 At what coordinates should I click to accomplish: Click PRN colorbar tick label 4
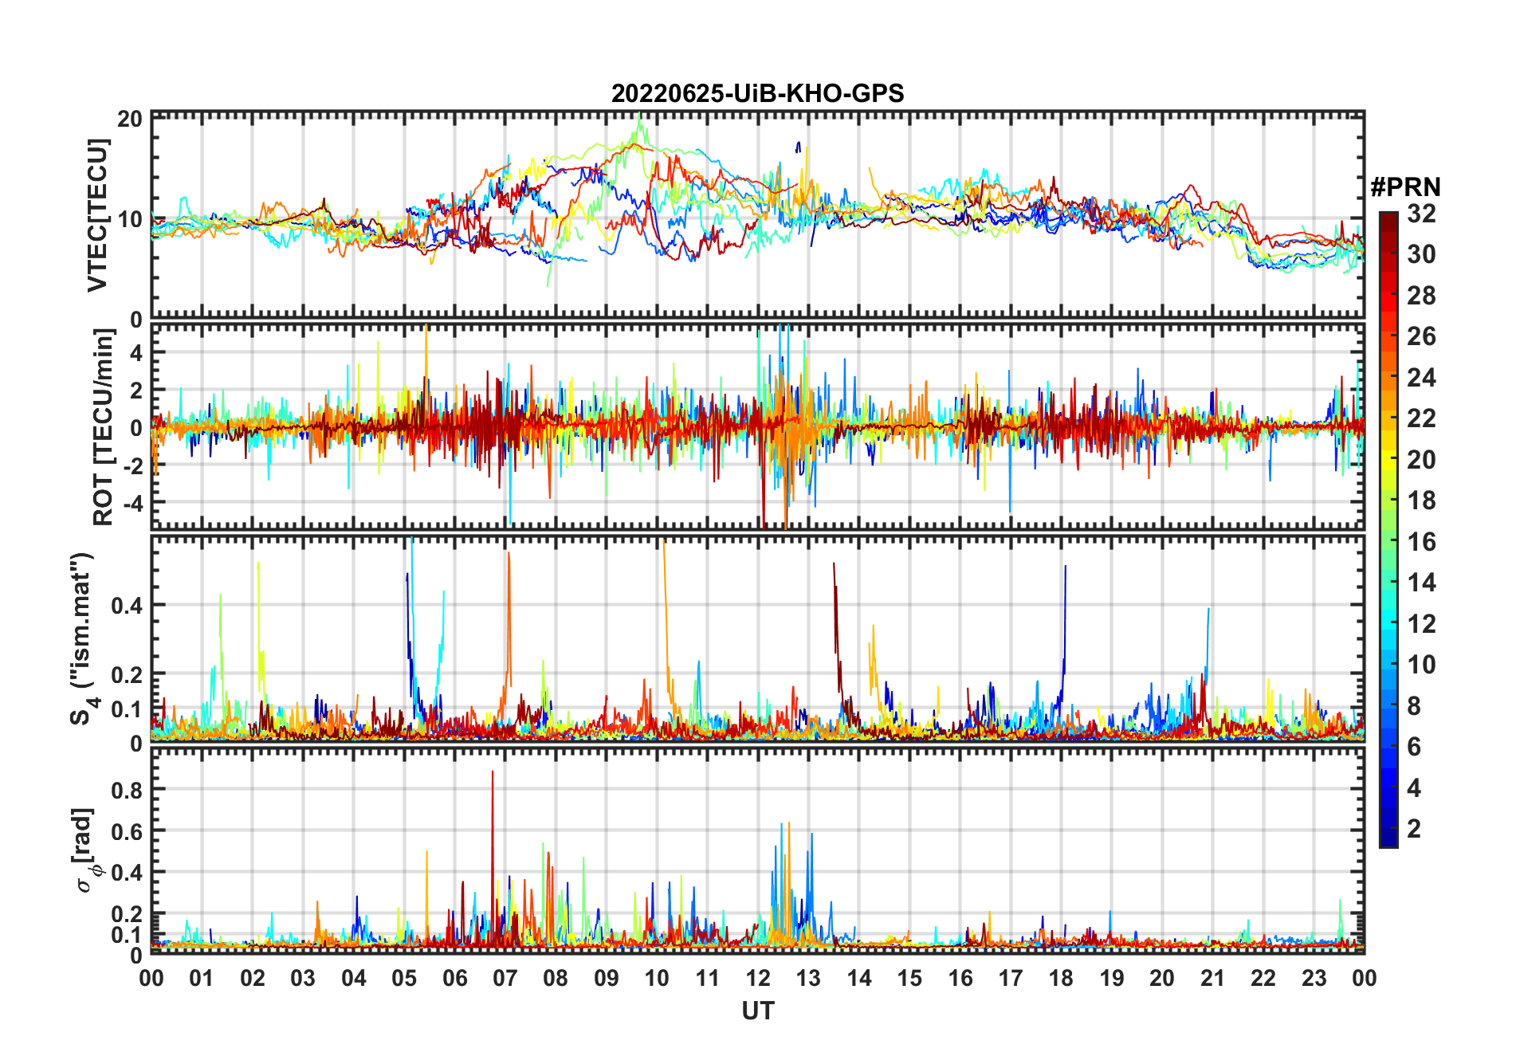coord(1415,788)
